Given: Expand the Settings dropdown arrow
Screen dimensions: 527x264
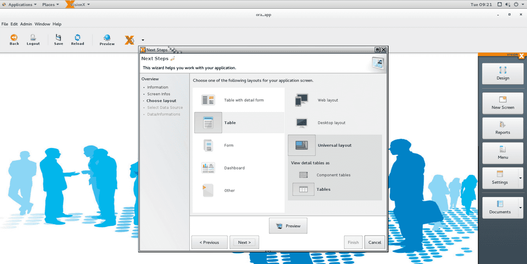Looking at the screenshot, I should pos(520,178).
